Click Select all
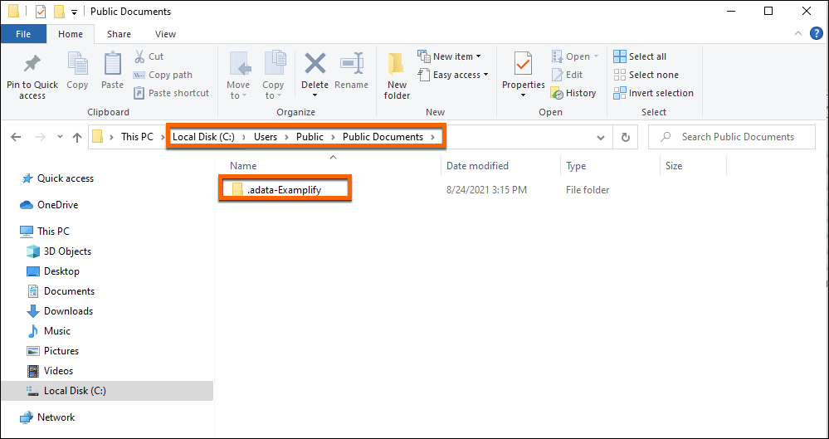Viewport: 829px width, 439px height. (x=640, y=56)
